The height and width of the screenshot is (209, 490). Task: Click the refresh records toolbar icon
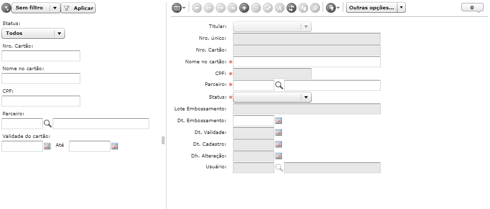coord(291,8)
